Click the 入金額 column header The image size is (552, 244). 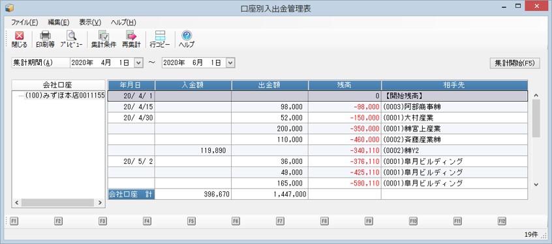click(x=193, y=85)
